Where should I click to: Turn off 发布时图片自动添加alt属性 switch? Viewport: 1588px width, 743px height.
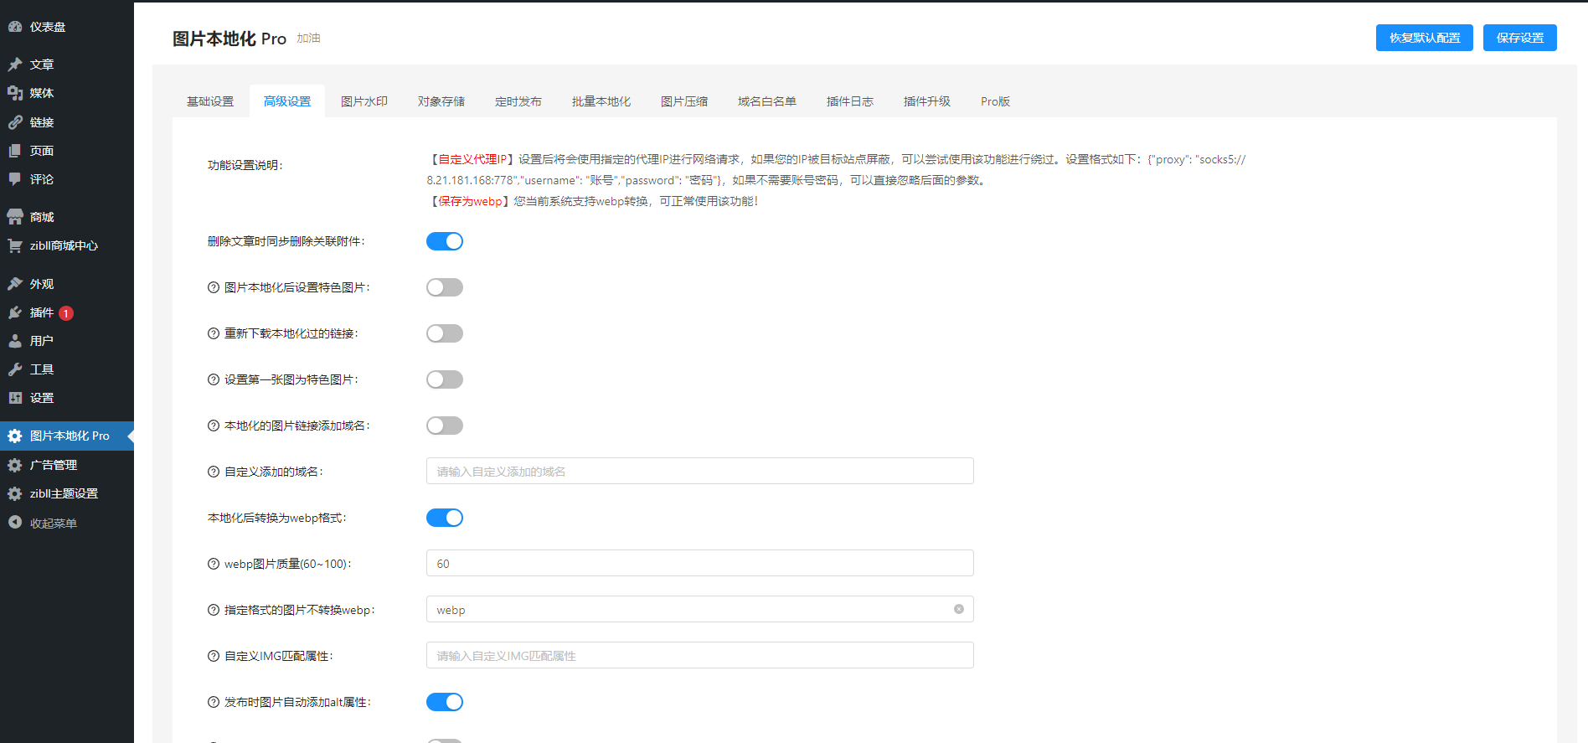(x=445, y=702)
